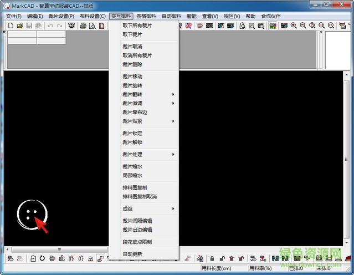Open the 文件(F) menu
This screenshot has width=354, height=275.
point(13,16)
